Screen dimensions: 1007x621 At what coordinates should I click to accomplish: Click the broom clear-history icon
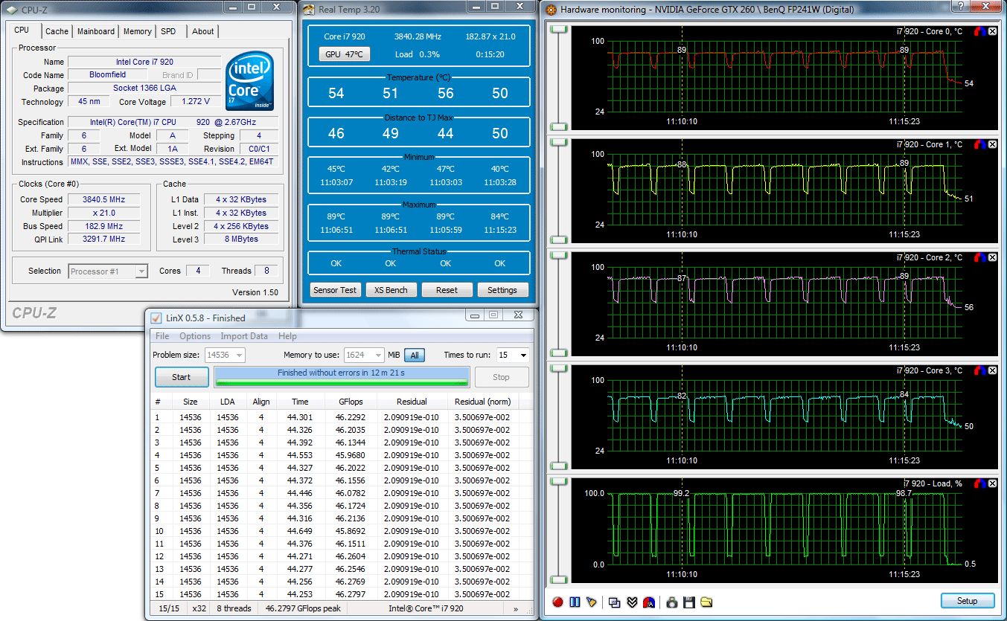(591, 602)
